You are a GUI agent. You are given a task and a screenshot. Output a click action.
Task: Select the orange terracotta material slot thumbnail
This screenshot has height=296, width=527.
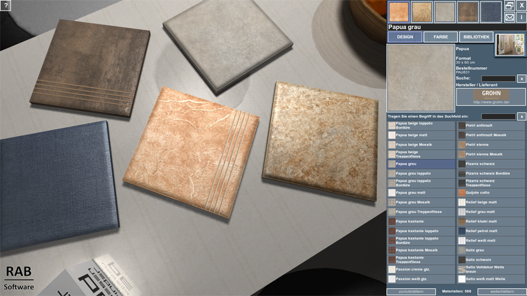[x=399, y=12]
